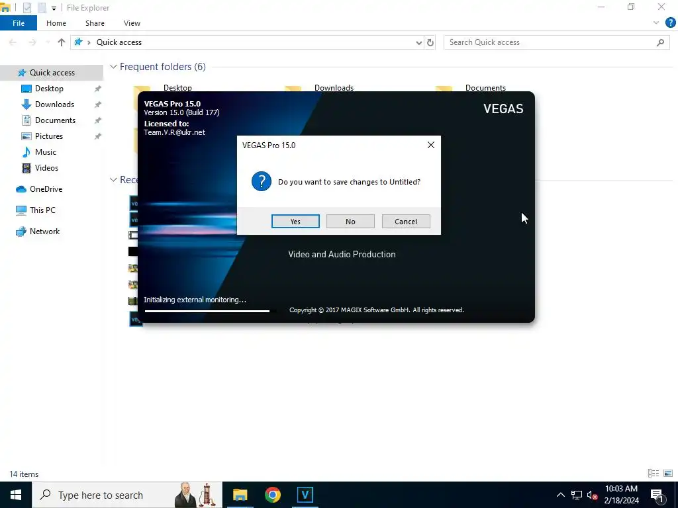Open the File tab in File Explorer
Screen dimensions: 678x508
[x=19, y=23]
